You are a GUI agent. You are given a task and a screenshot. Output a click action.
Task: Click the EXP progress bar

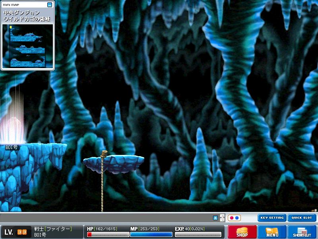[x=198, y=235]
